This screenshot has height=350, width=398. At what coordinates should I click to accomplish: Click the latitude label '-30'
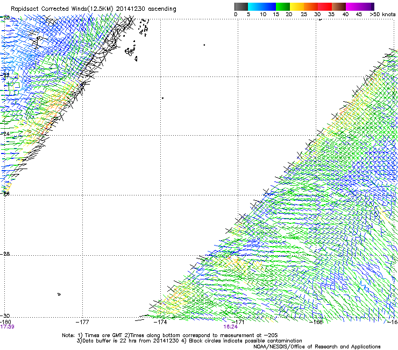tap(5, 316)
